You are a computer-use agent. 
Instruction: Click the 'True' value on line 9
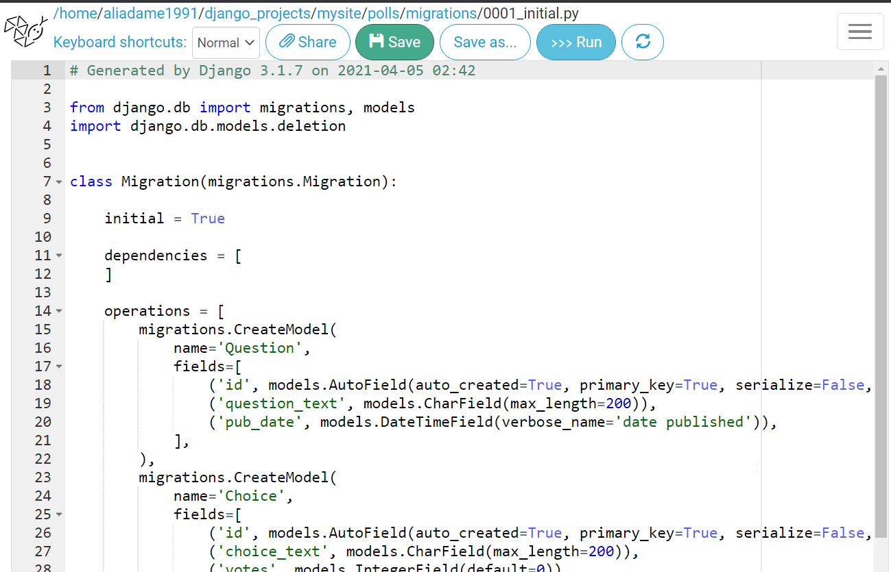208,219
